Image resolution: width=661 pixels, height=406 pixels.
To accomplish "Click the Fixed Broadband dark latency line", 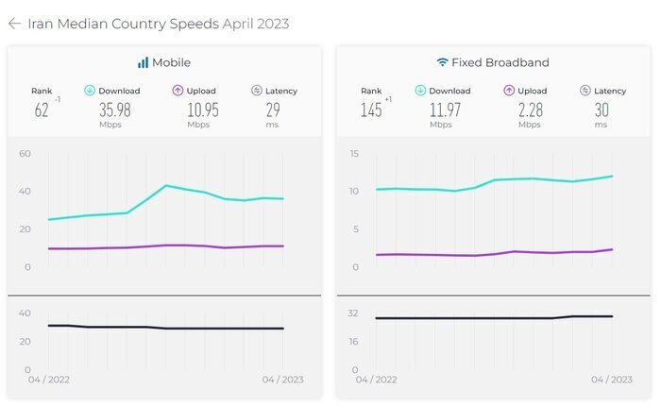I will tap(472, 318).
